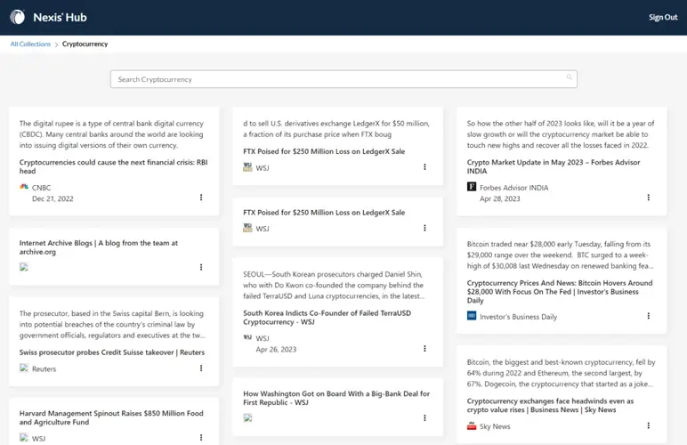Click the Sky News source icon
Viewport: 687px width, 445px height.
472,425
